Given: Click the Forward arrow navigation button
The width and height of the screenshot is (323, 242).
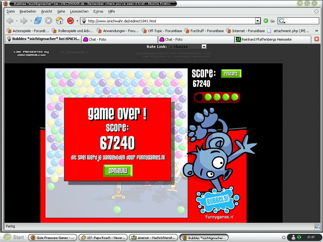Looking at the screenshot, I should click(24, 21).
